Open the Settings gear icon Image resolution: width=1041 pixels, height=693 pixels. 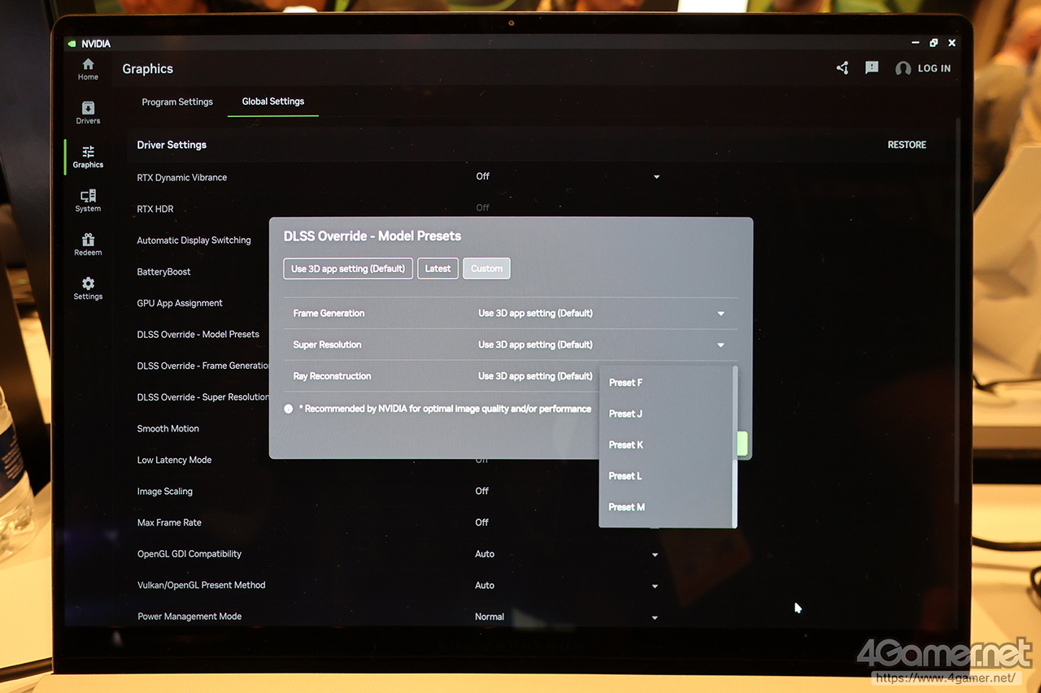88,284
